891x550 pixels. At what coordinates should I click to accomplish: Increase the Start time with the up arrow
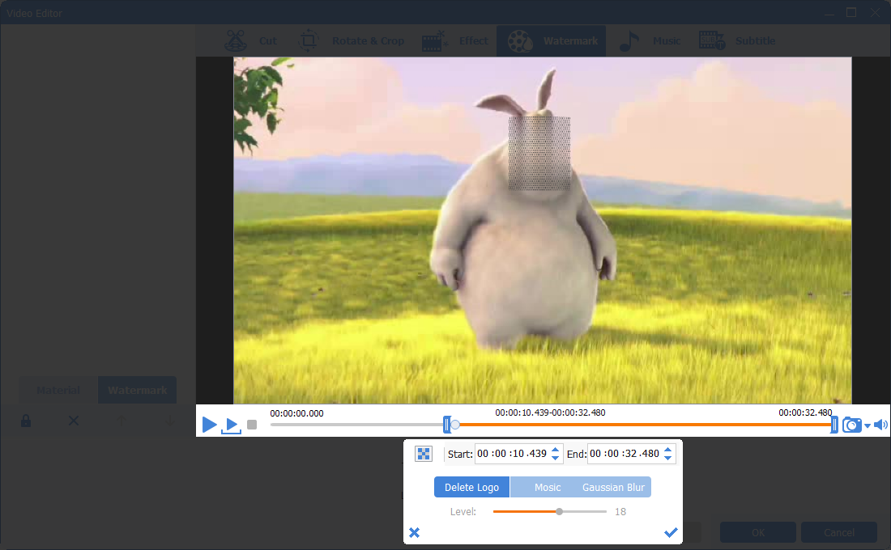(x=555, y=450)
